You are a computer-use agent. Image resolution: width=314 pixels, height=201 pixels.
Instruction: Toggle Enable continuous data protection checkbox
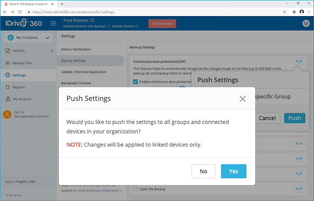(x=135, y=82)
